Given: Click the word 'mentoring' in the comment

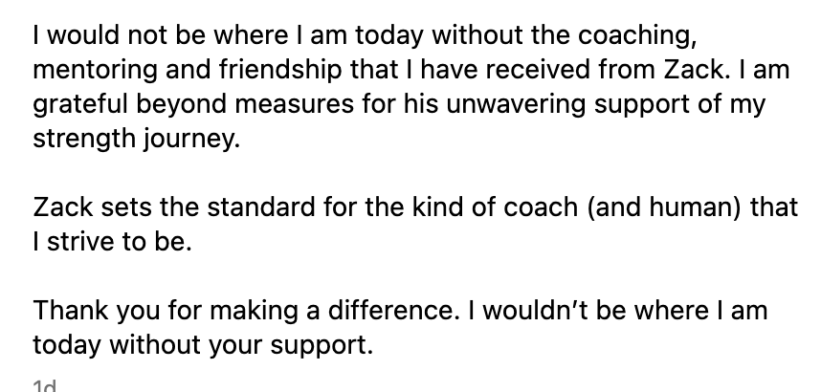Looking at the screenshot, I should 96,71.
